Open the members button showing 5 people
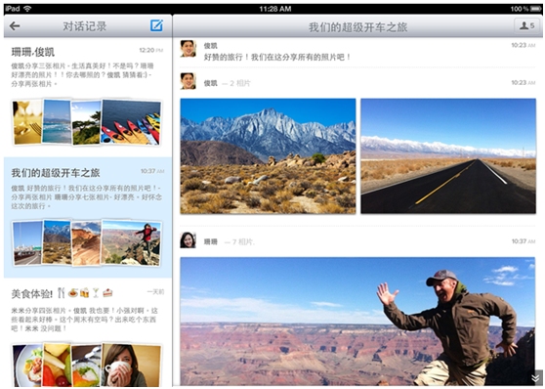The height and width of the screenshot is (389, 545). coord(526,25)
